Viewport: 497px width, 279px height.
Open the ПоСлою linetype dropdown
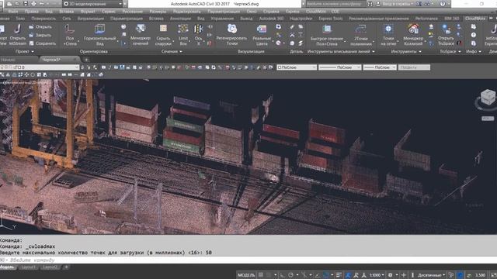[340, 67]
